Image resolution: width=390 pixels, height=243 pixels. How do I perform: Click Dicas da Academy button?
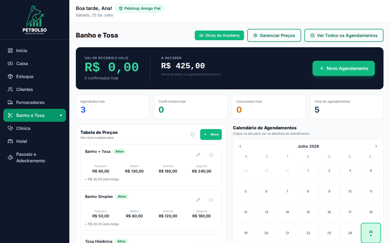[x=219, y=35]
